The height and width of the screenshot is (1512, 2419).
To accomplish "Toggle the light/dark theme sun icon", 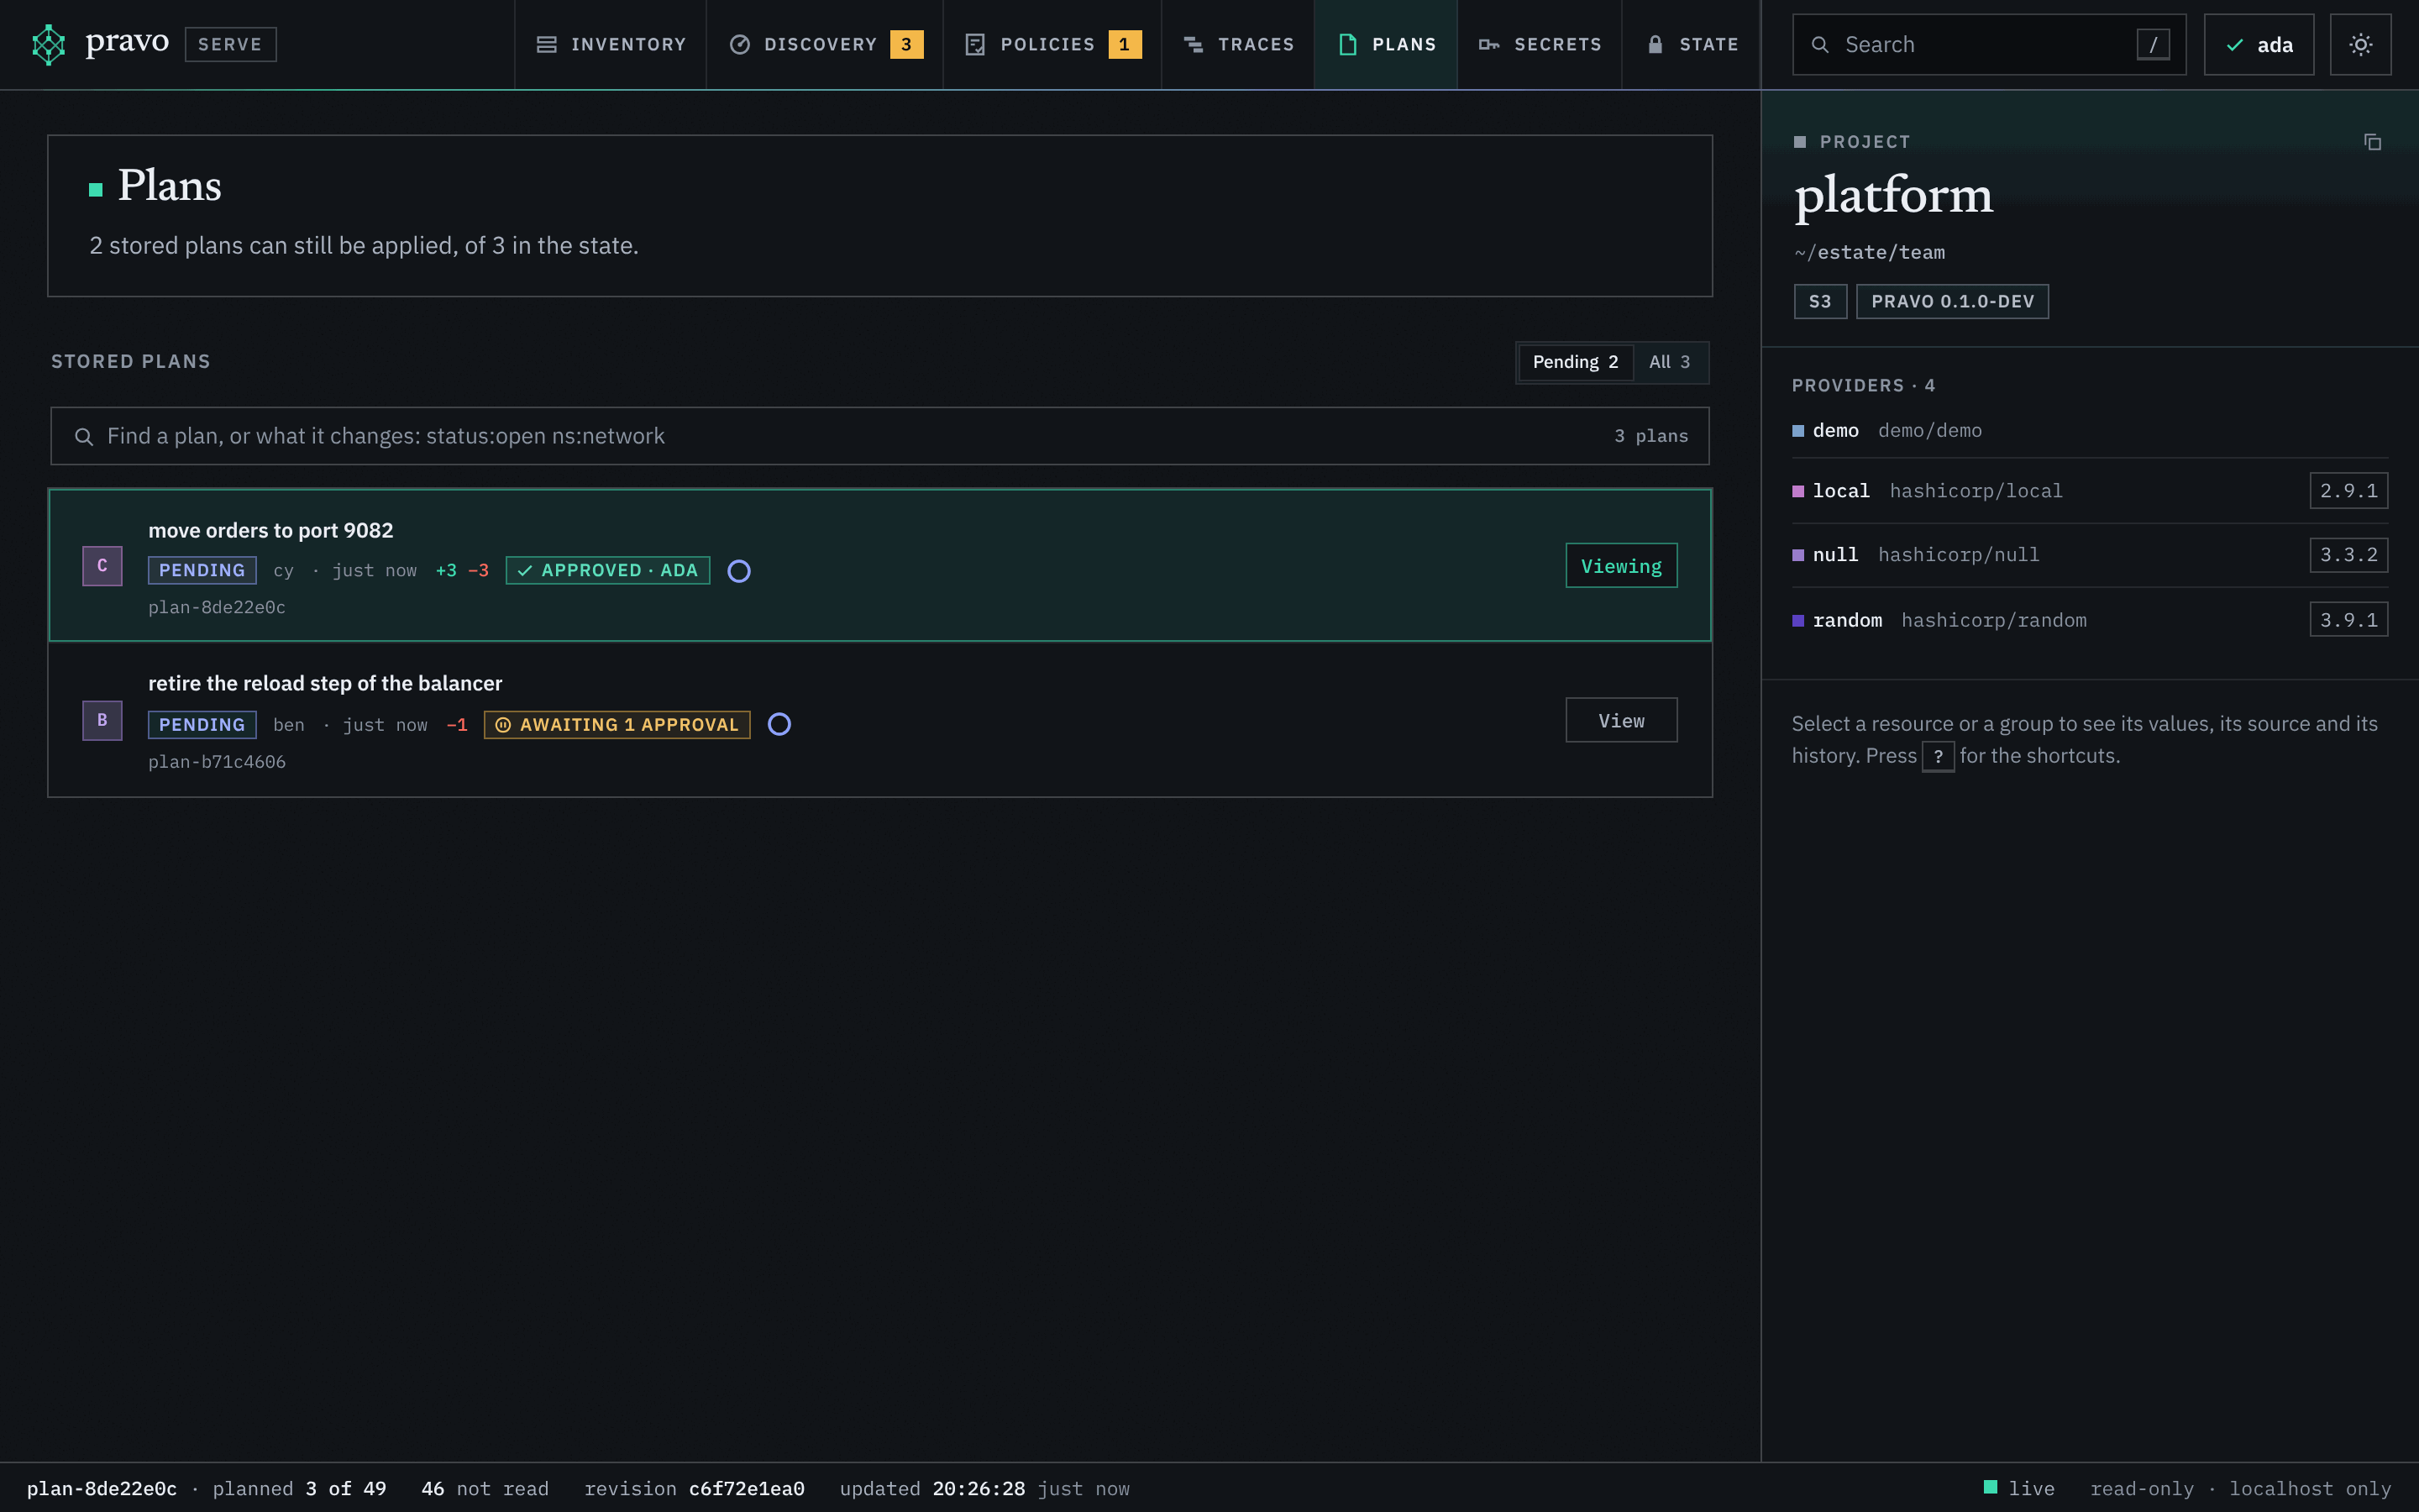I will pos(2360,44).
